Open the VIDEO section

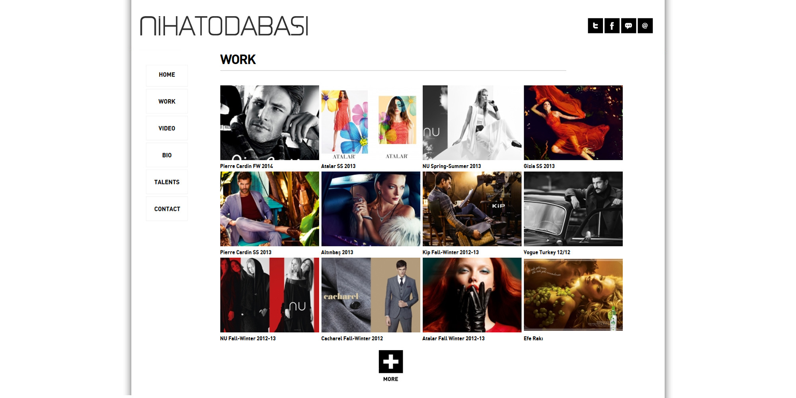(x=167, y=128)
